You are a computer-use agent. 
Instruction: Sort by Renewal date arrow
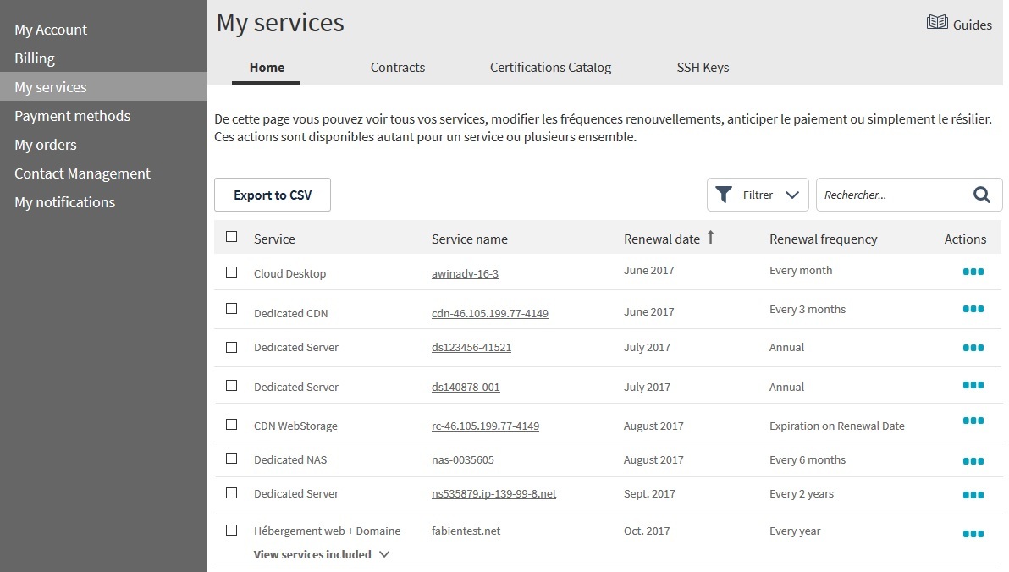(710, 238)
